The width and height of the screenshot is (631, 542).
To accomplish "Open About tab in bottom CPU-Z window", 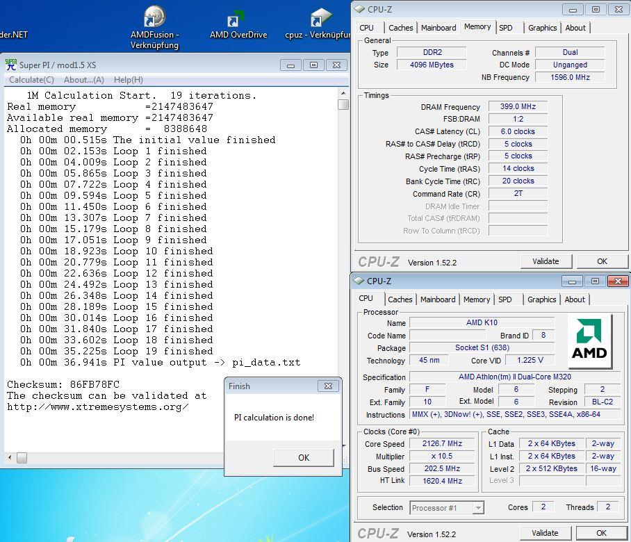I will [575, 299].
